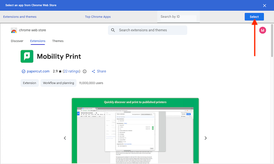Click the blue Select button
Image resolution: width=274 pixels, height=164 pixels.
coord(254,17)
